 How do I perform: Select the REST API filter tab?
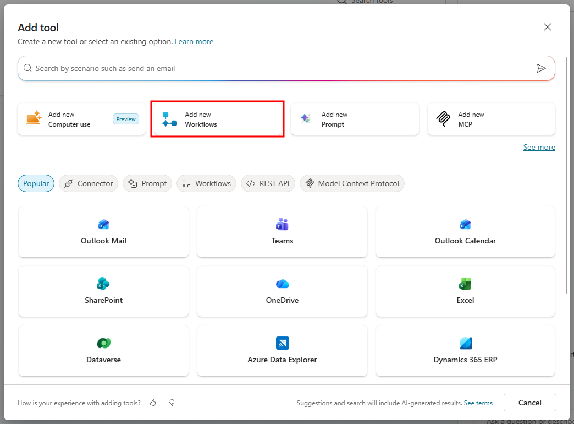tap(268, 183)
